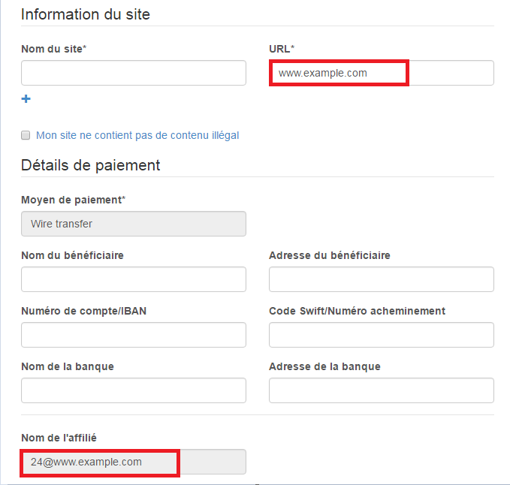Click the 'Nom du site*' label

(54, 49)
